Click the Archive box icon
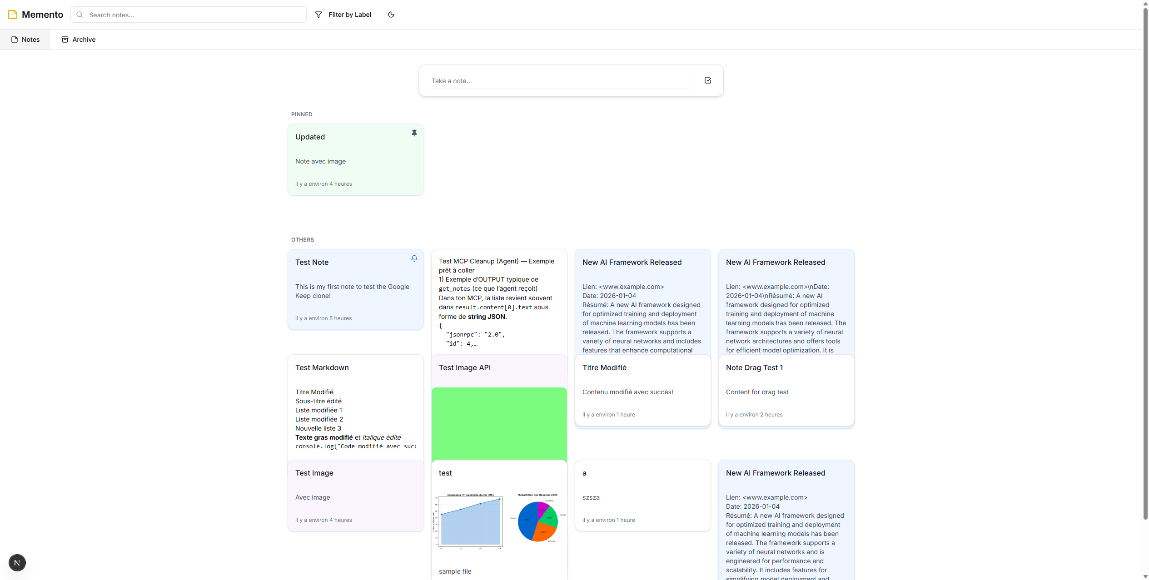 pos(65,40)
